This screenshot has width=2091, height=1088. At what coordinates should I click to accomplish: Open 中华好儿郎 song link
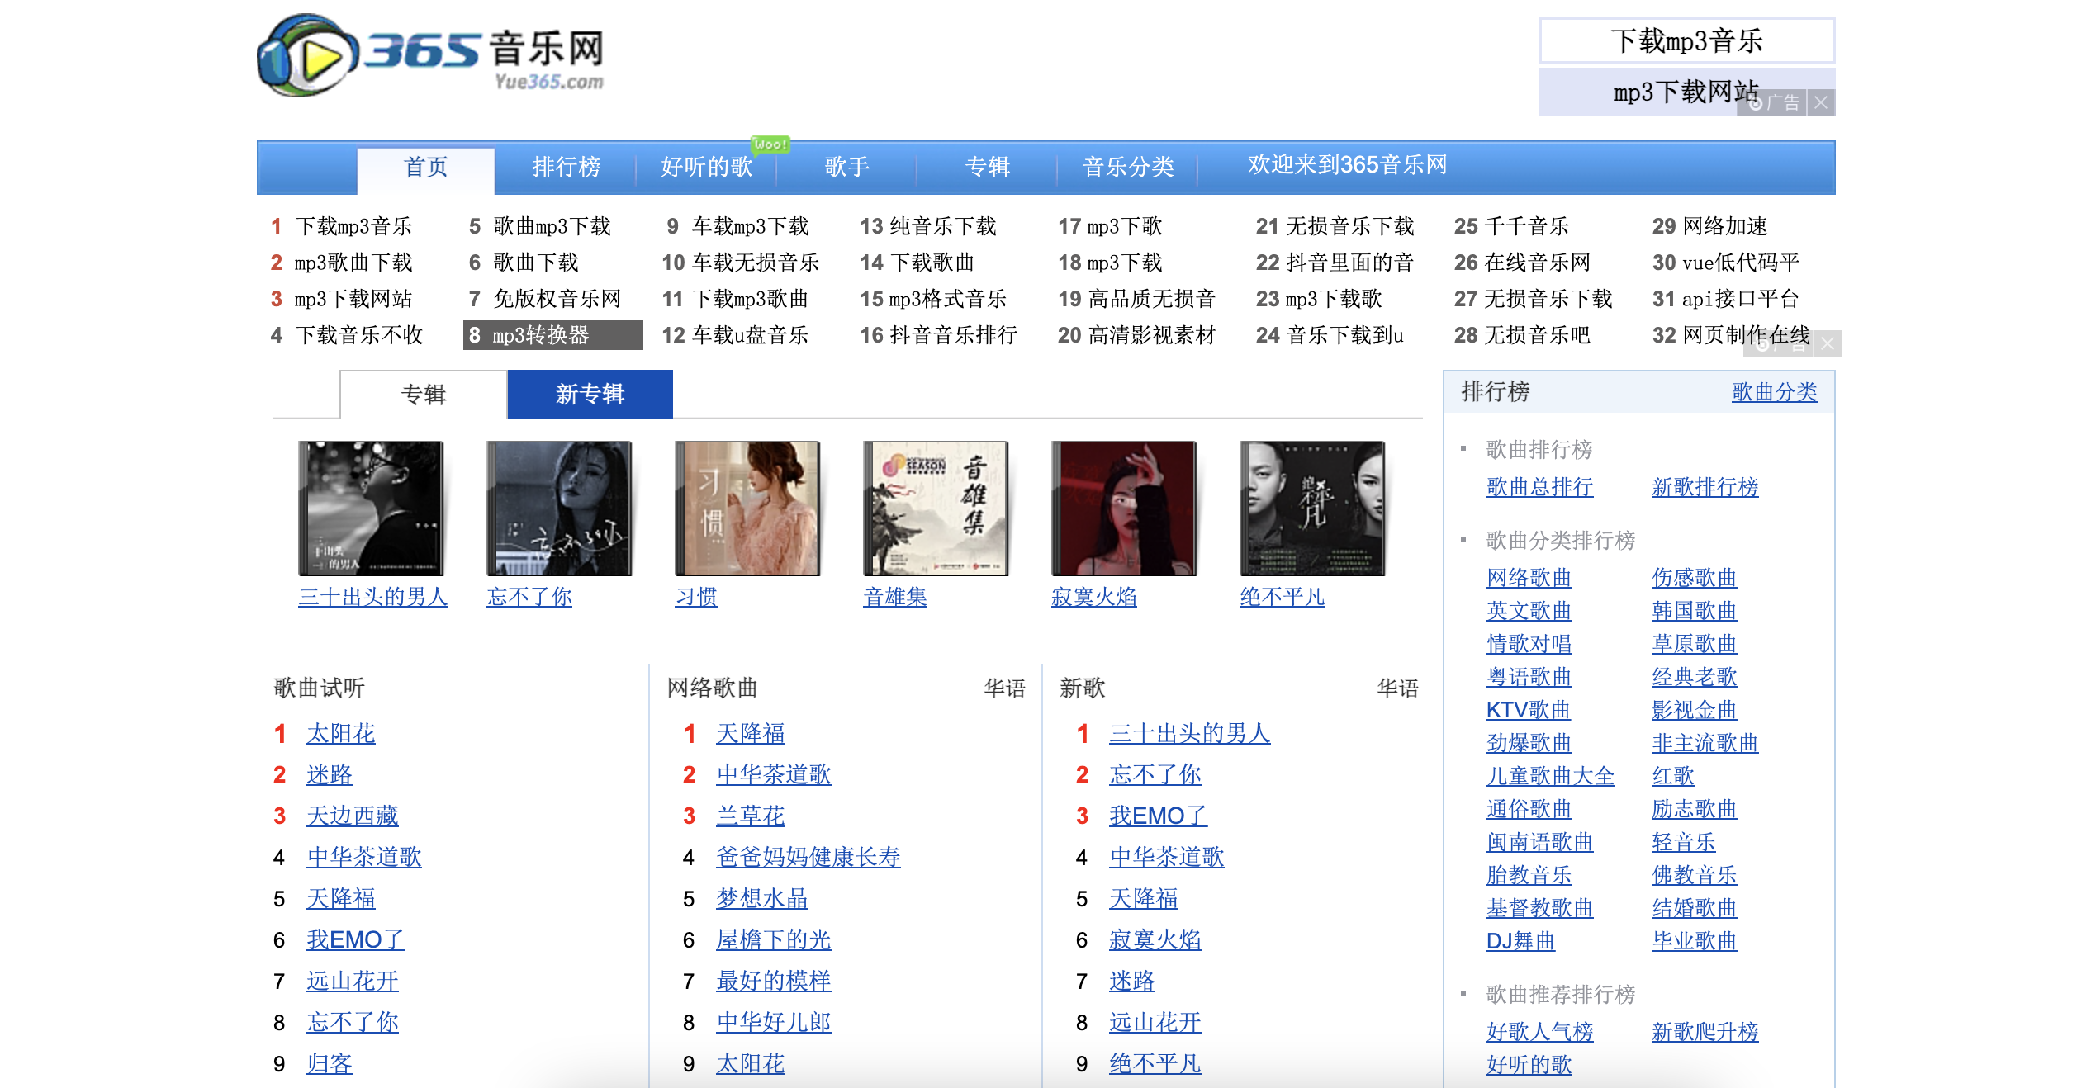774,1022
